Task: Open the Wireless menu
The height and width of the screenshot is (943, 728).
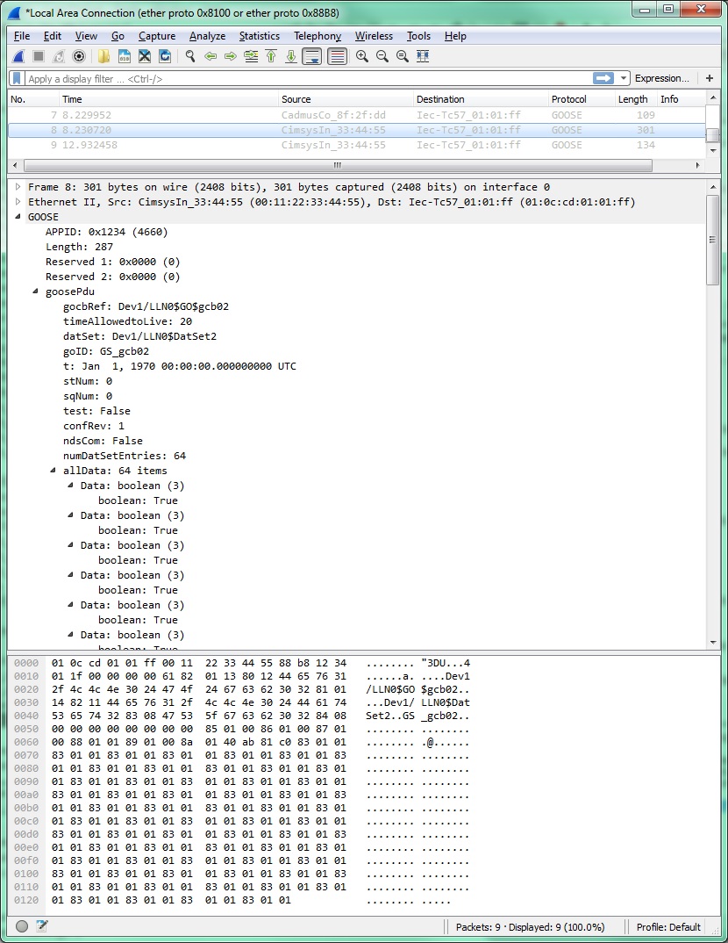Action: (x=374, y=36)
